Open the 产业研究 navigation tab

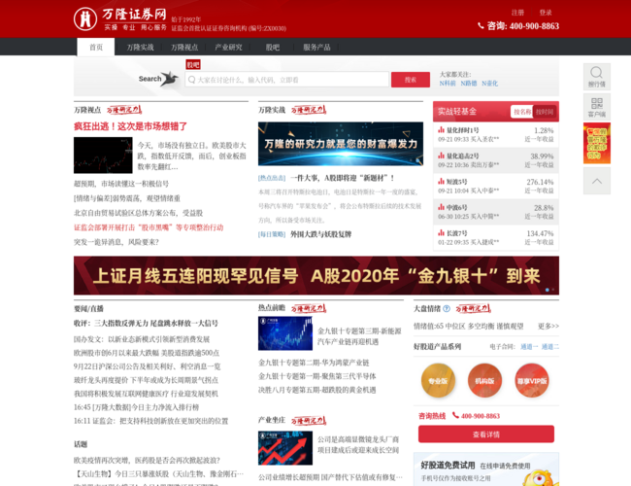click(x=228, y=48)
